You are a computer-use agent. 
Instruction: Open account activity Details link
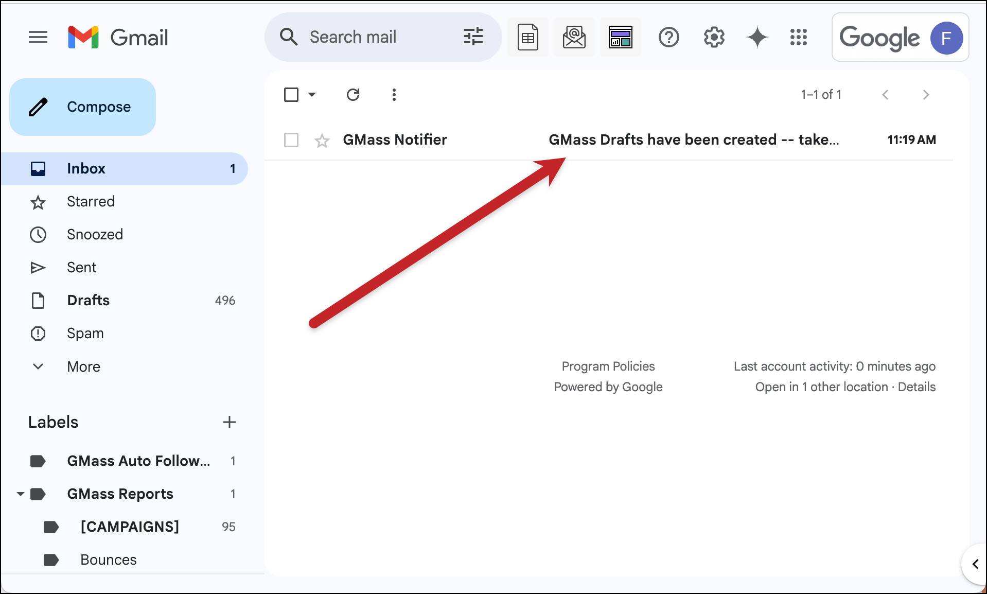click(916, 387)
